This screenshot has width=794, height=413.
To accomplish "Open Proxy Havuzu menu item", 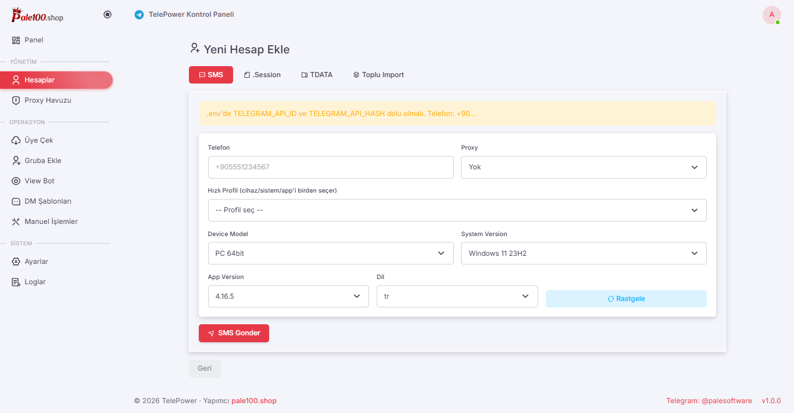I will click(56, 100).
